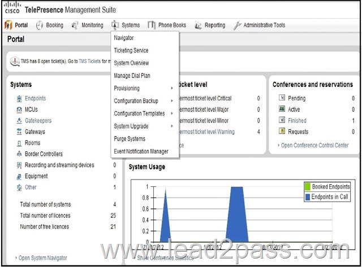Image resolution: width=362 pixels, height=267 pixels.
Task: Open the Administrative Tools menu
Action: coord(264,25)
